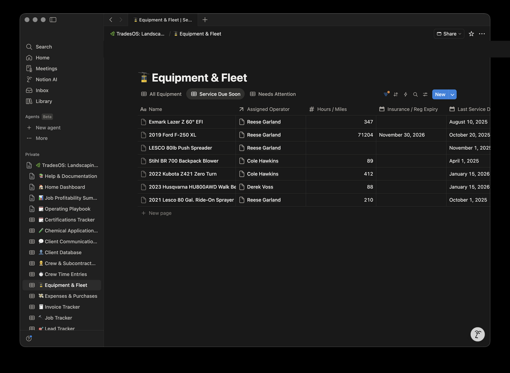The height and width of the screenshot is (373, 510).
Task: Open view settings sliders icon
Action: click(425, 95)
